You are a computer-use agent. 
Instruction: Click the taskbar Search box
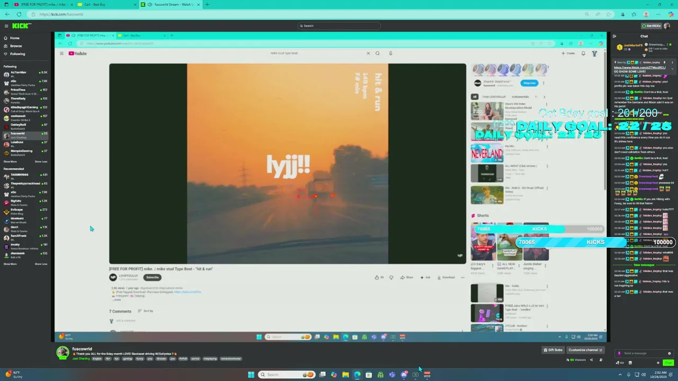287,375
